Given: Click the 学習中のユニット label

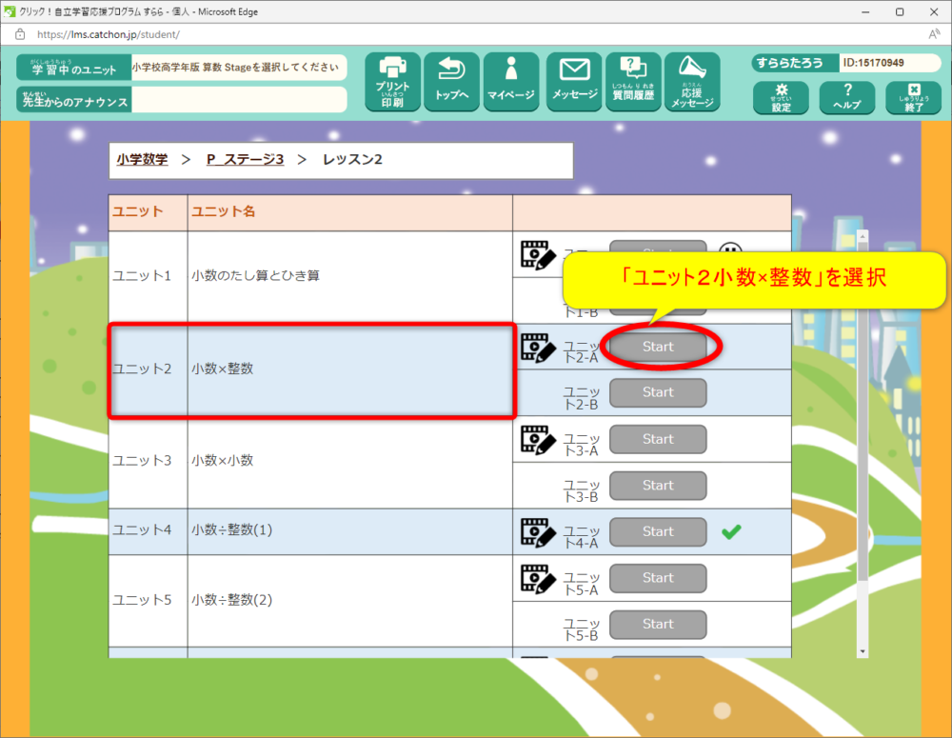Looking at the screenshot, I should (73, 68).
